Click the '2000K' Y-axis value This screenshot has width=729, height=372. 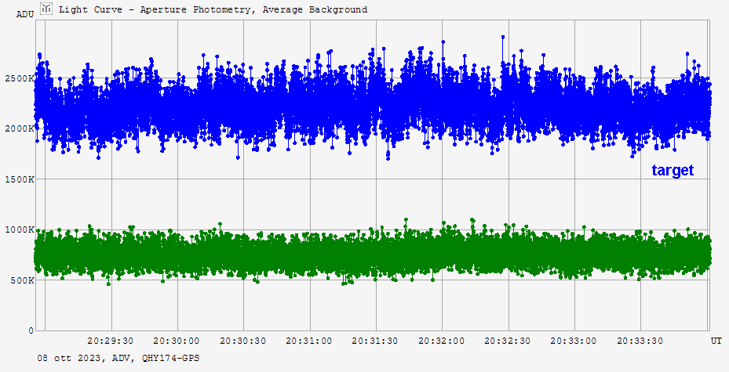20,128
